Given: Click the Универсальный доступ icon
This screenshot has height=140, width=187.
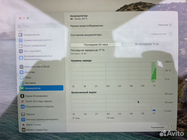Looking at the screenshot, I should (x=21, y=40).
